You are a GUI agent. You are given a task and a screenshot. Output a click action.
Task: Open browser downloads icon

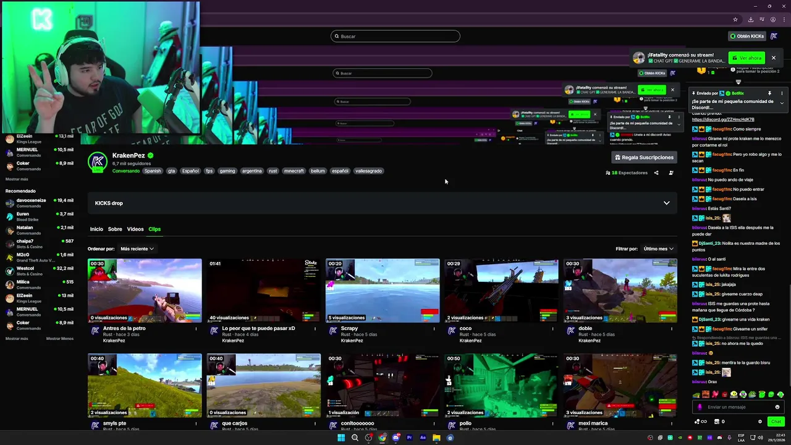click(x=750, y=19)
